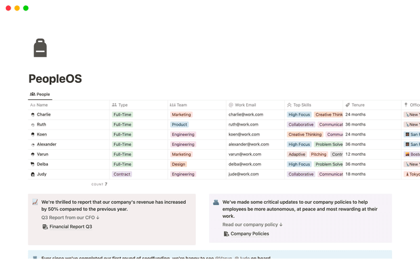Click the Company Policies page icon
This screenshot has width=420, height=263.
click(x=226, y=233)
